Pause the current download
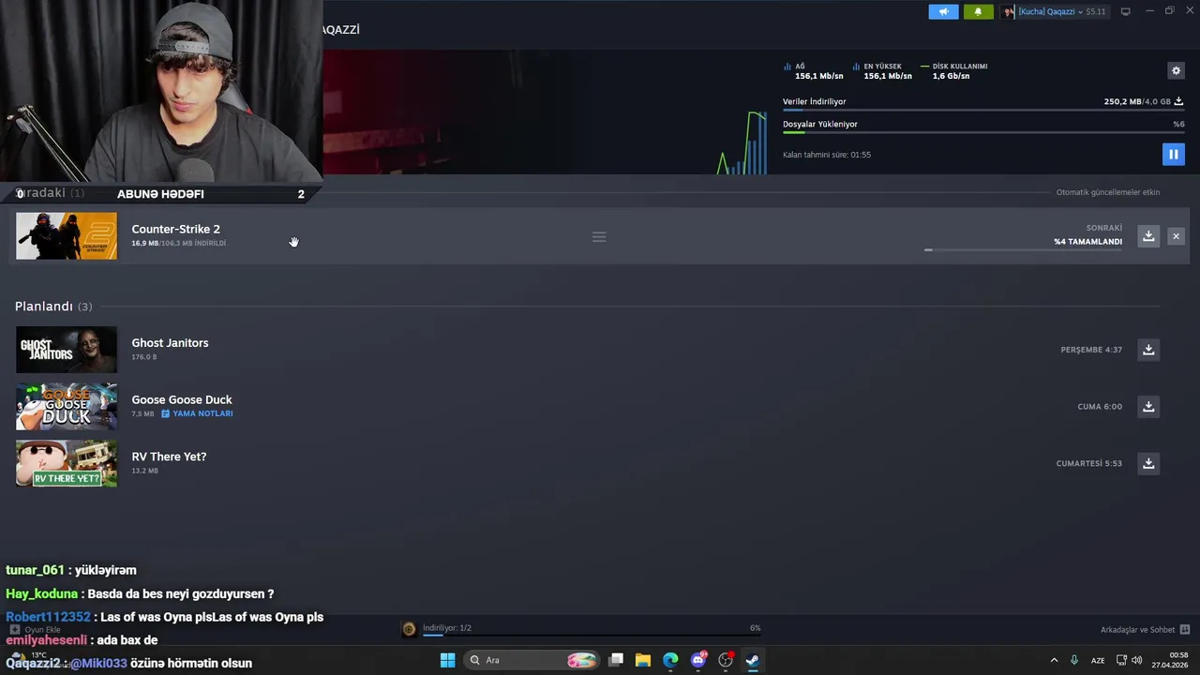Screen dimensions: 1200x675 (x=1173, y=154)
